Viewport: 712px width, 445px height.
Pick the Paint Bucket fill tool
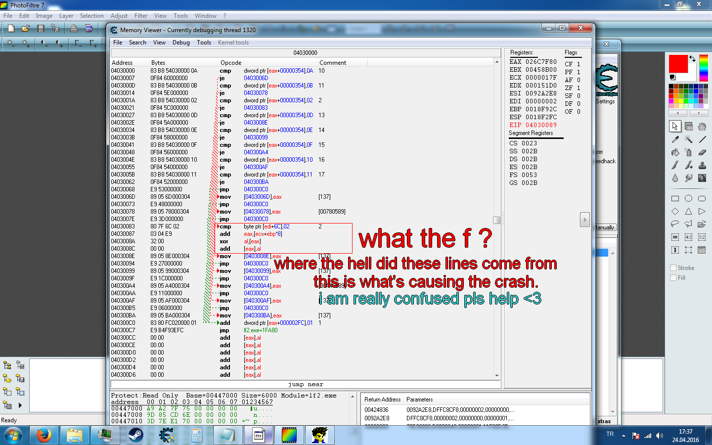[x=675, y=152]
